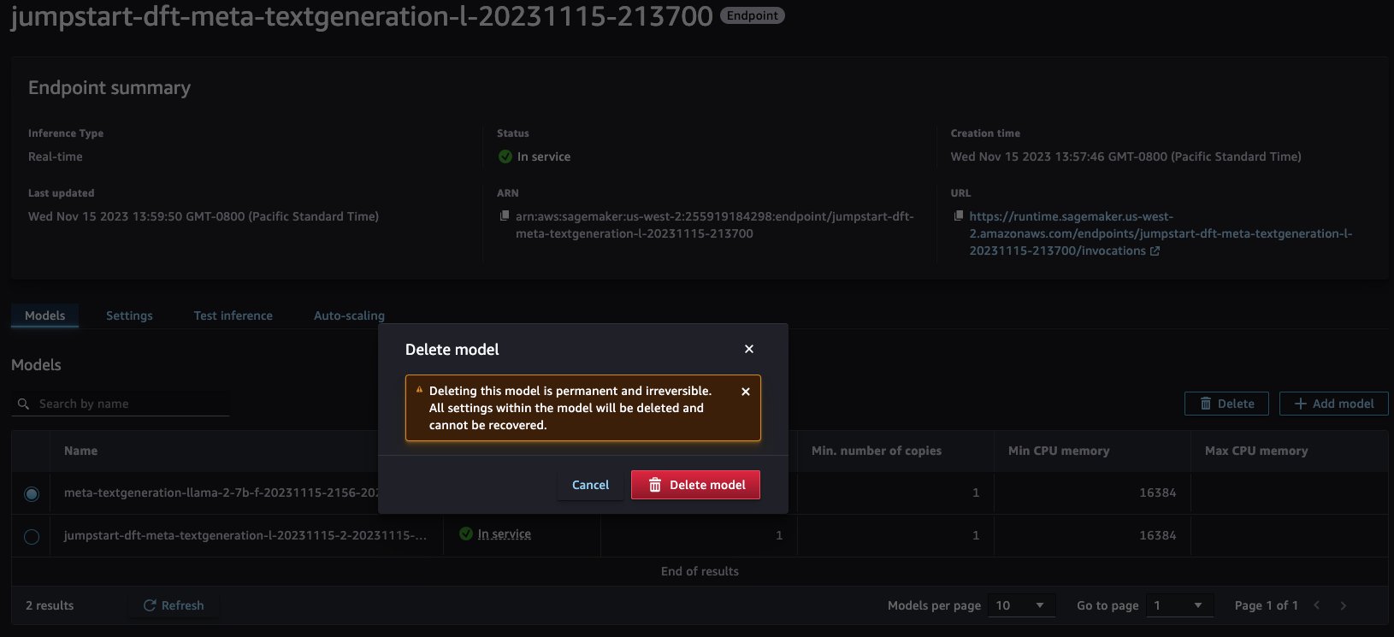This screenshot has width=1394, height=637.
Task: Switch to the Settings tab
Action: click(x=129, y=316)
